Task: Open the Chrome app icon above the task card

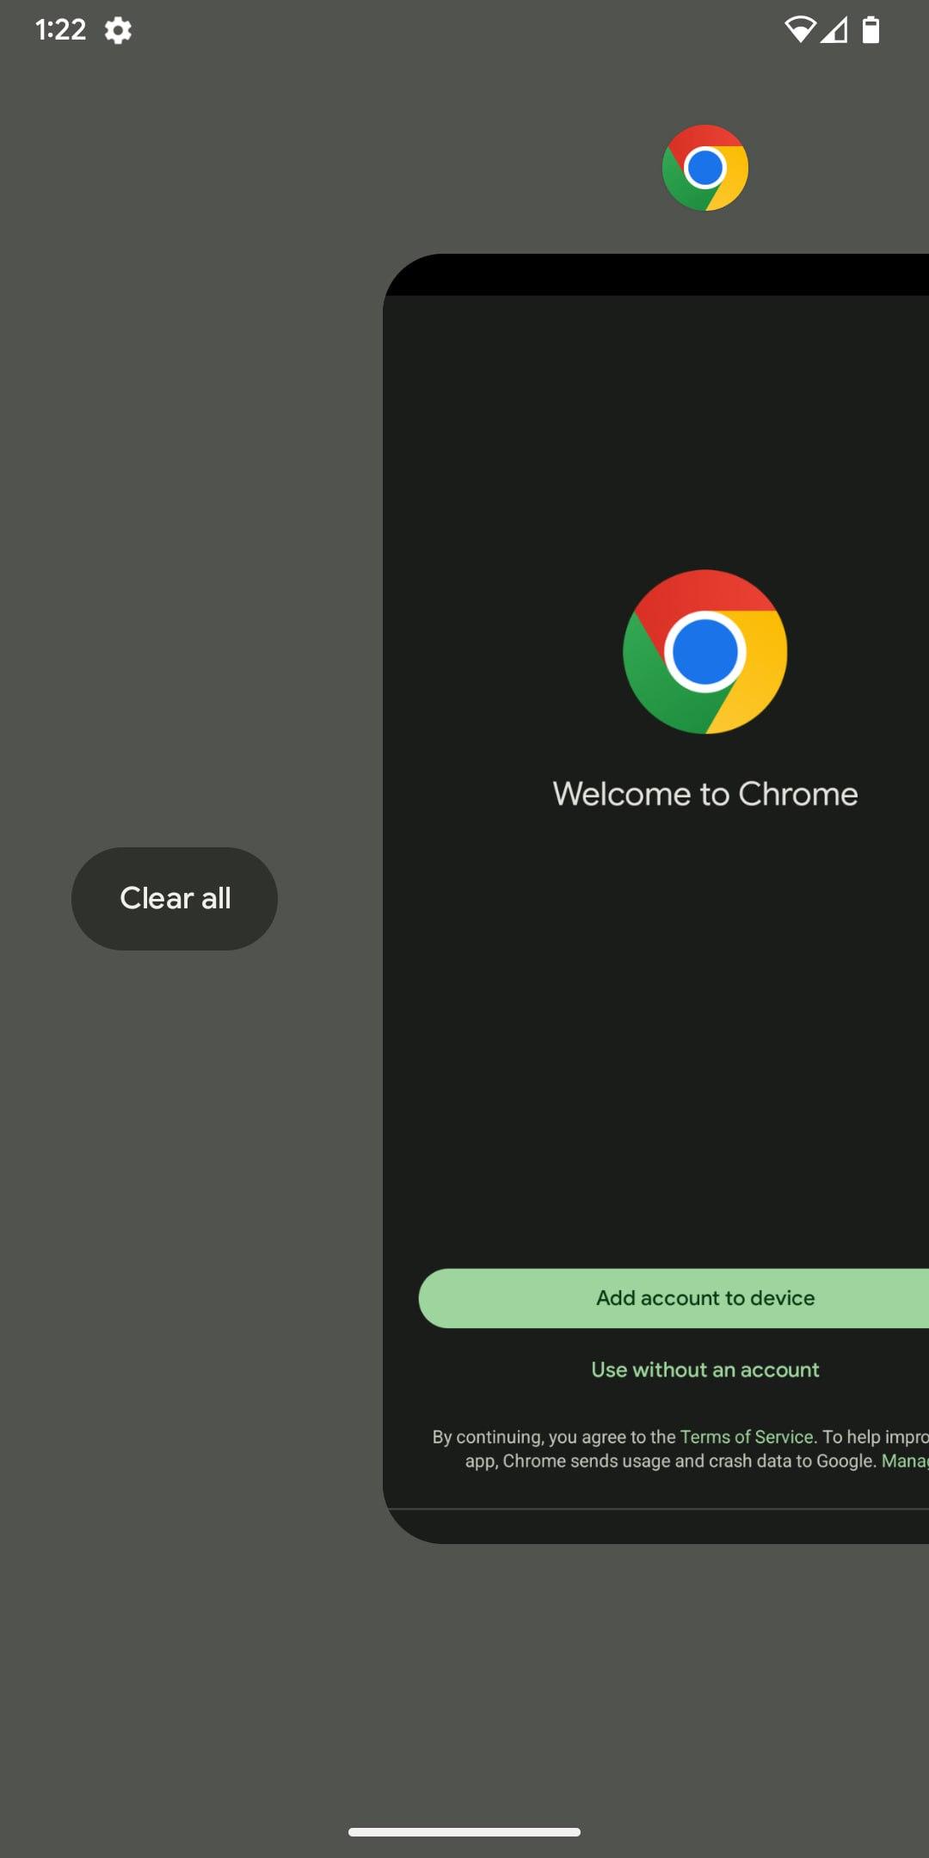Action: [x=705, y=168]
